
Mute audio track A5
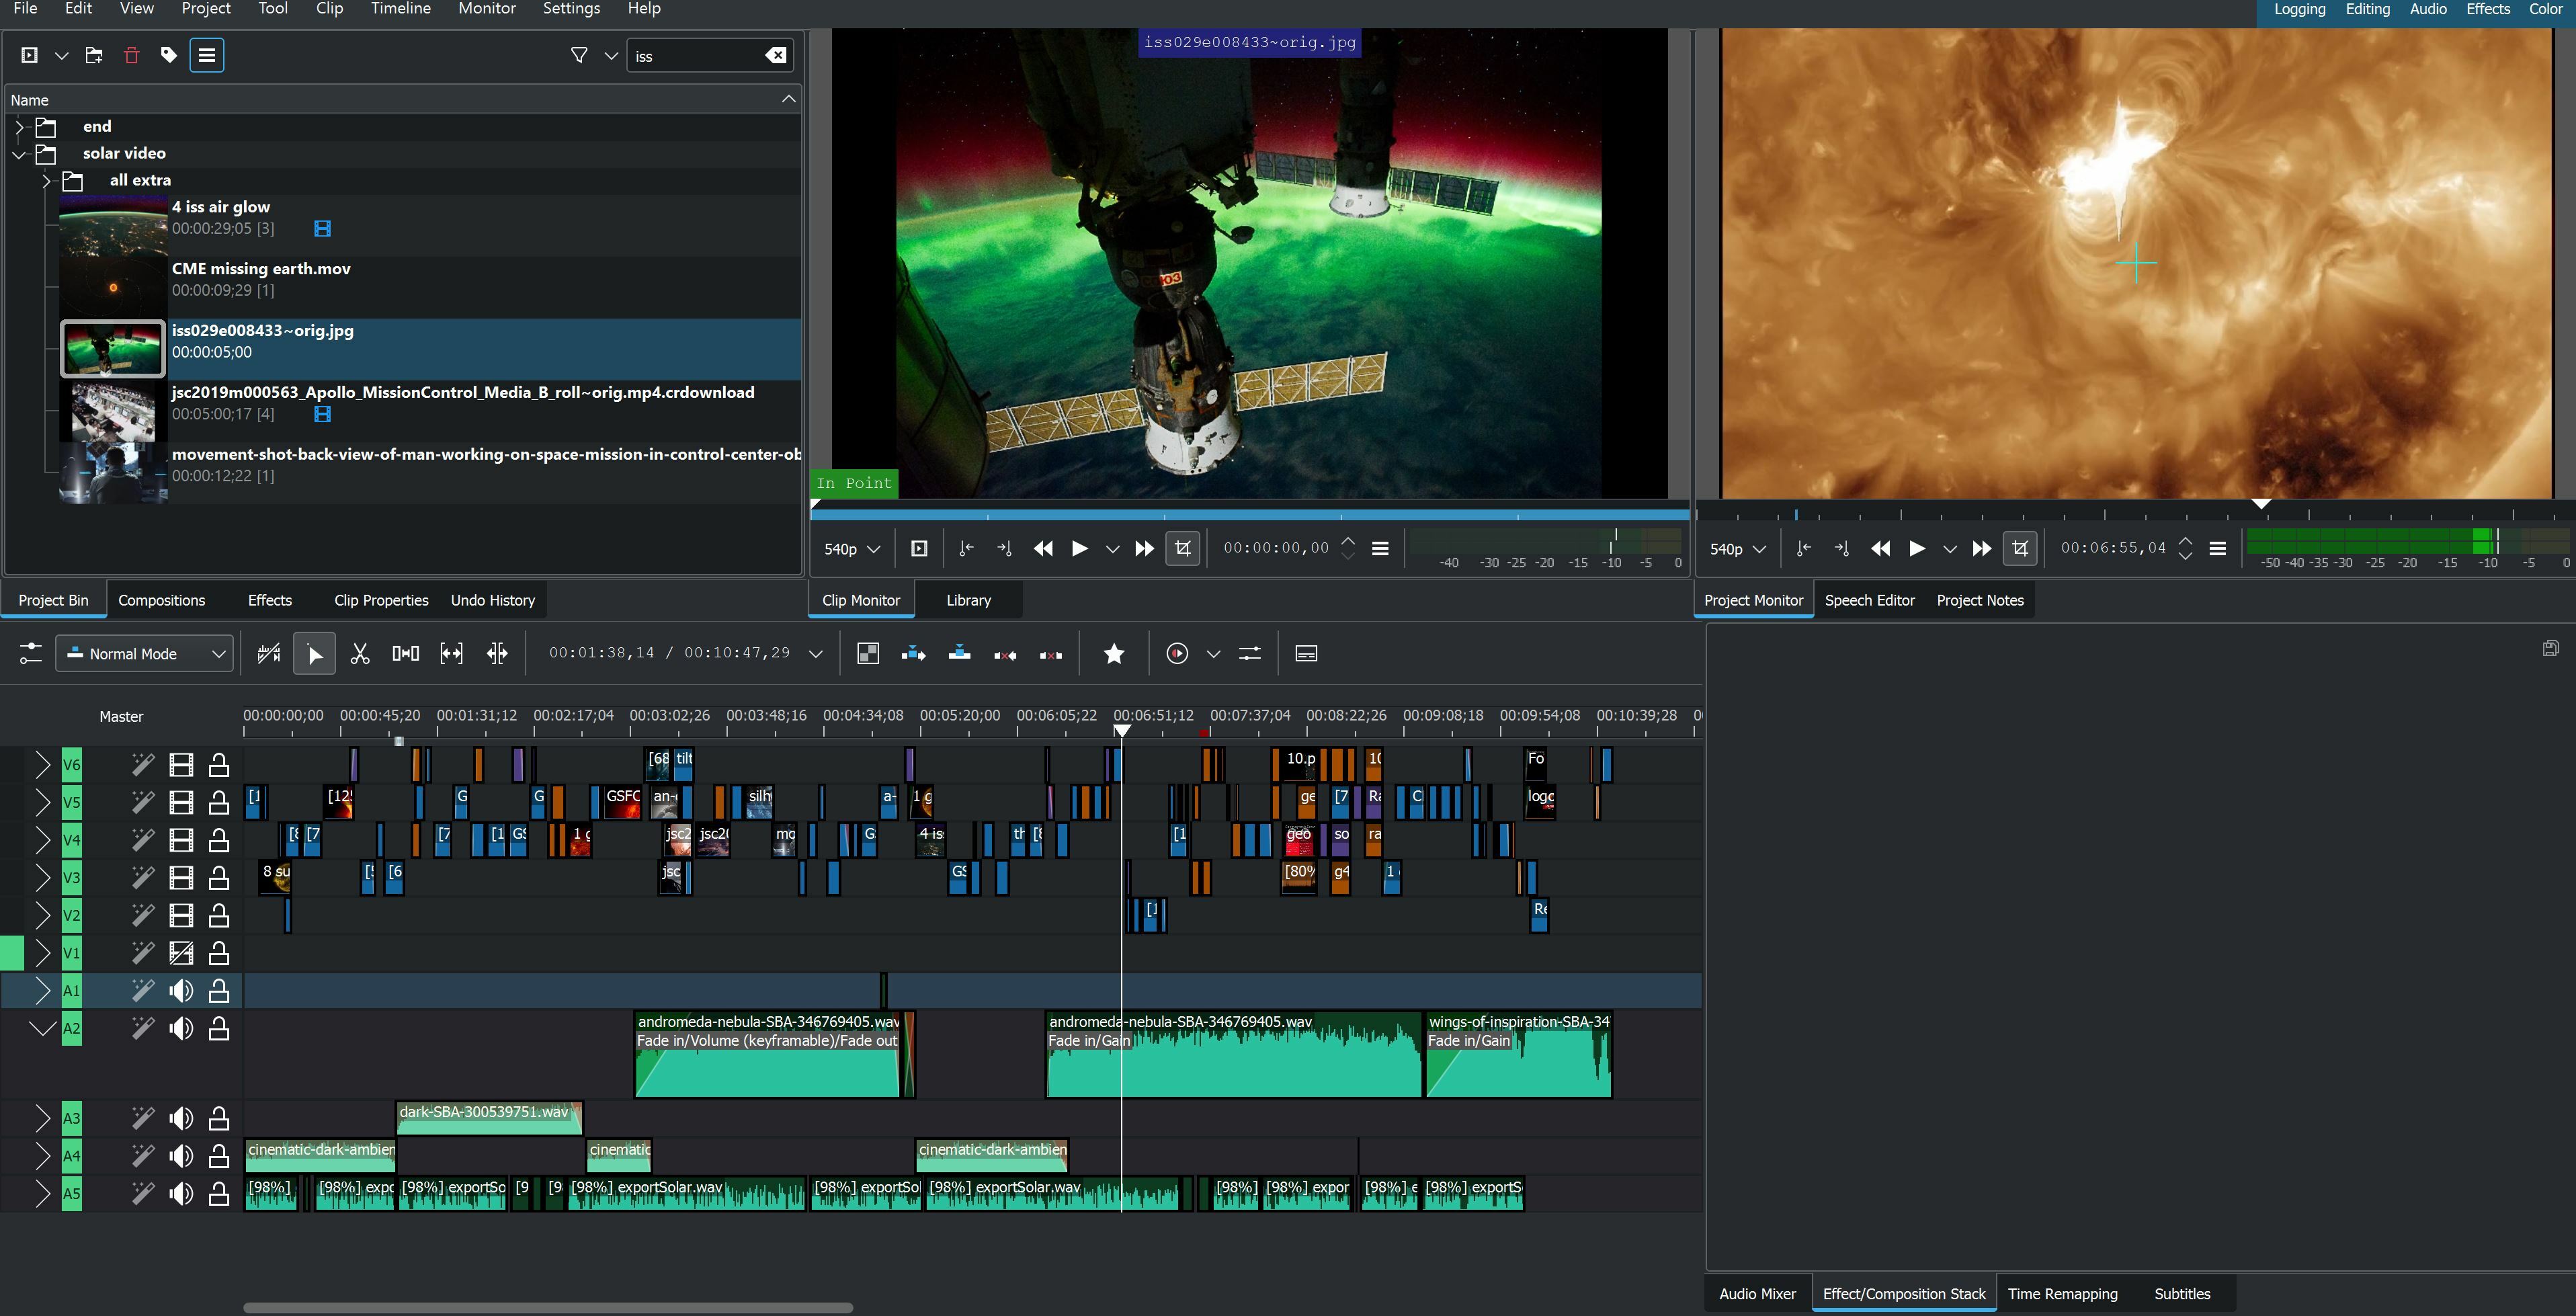tap(181, 1194)
